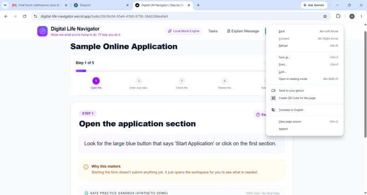Close the Digital Life Navigator tab
Image resolution: width=367 pixels, height=195 pixels.
[x=189, y=5]
